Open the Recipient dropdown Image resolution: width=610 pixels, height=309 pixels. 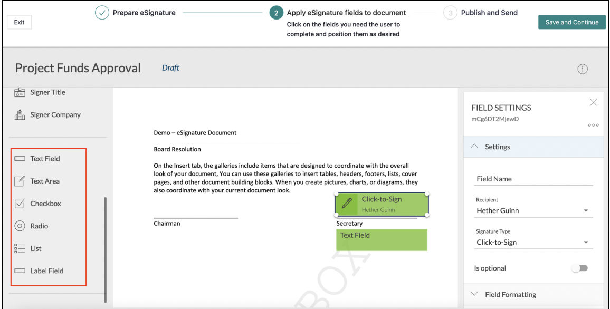[x=533, y=211]
